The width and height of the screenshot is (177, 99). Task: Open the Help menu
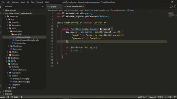tap(47, 2)
